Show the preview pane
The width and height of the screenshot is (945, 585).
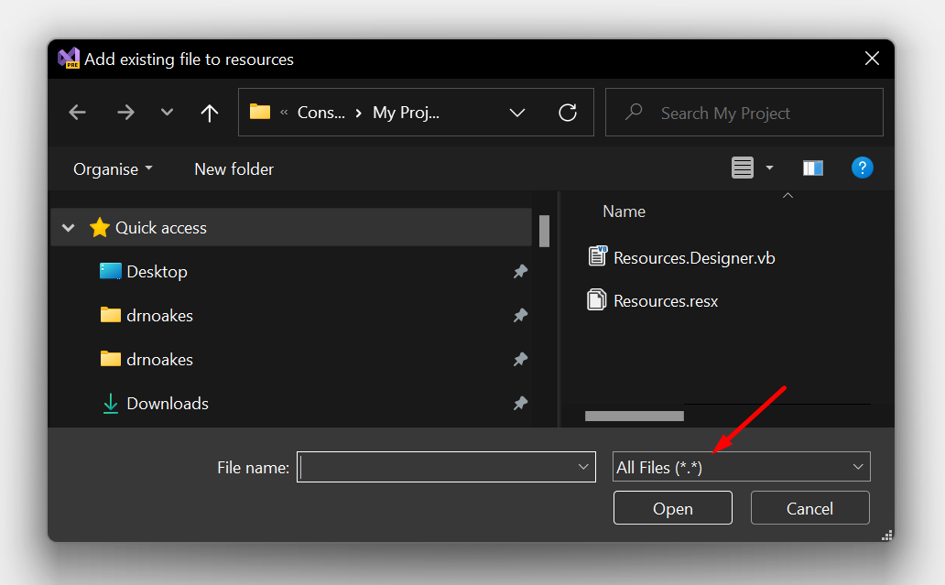point(812,168)
